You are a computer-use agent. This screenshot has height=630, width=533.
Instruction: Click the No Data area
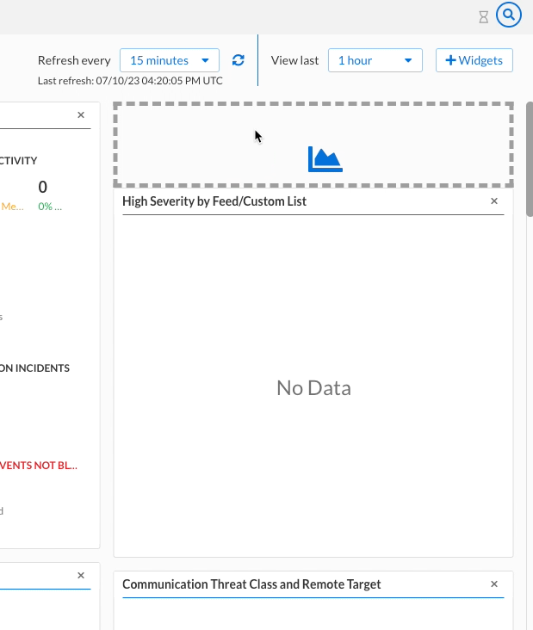[x=313, y=388]
